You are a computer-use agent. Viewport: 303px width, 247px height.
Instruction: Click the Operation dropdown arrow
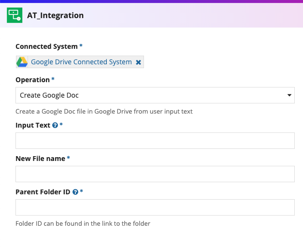pyautogui.click(x=289, y=95)
